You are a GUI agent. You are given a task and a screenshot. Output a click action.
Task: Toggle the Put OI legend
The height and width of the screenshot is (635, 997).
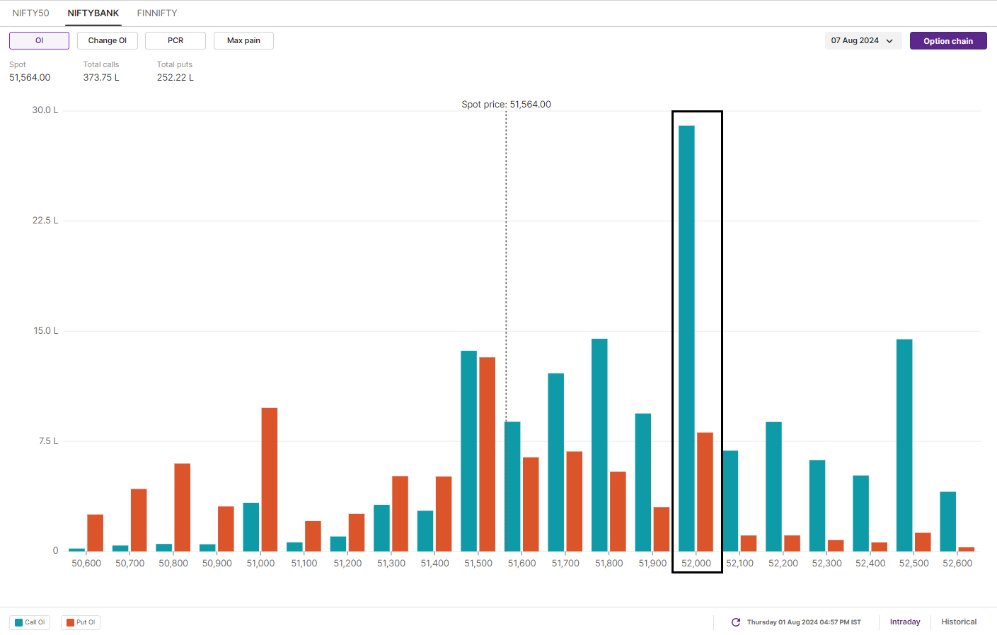pos(81,622)
